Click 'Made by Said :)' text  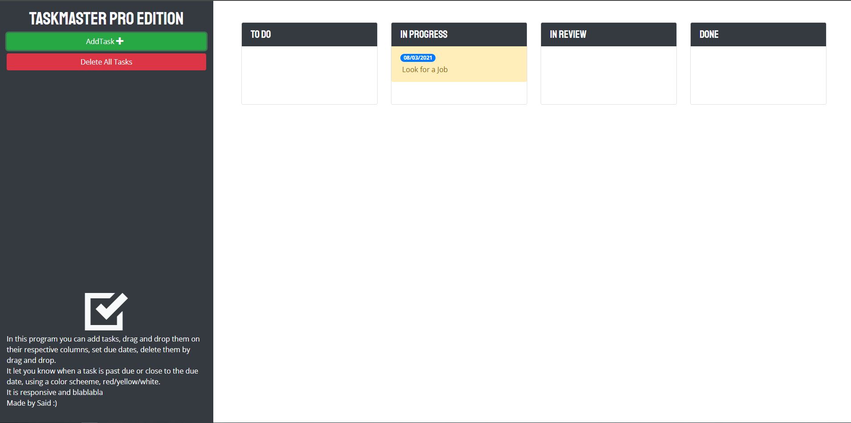pyautogui.click(x=32, y=403)
